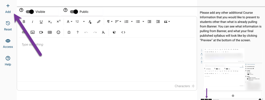Open the paragraph format dropdown
Screen dimensions: 265x100
coord(110,22)
